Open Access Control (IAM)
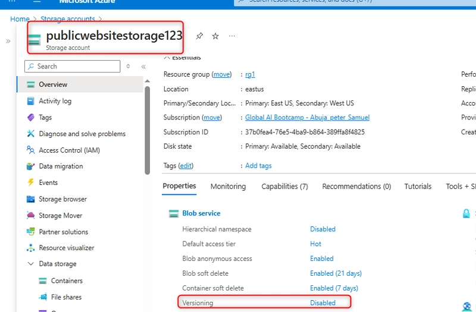 pos(69,150)
